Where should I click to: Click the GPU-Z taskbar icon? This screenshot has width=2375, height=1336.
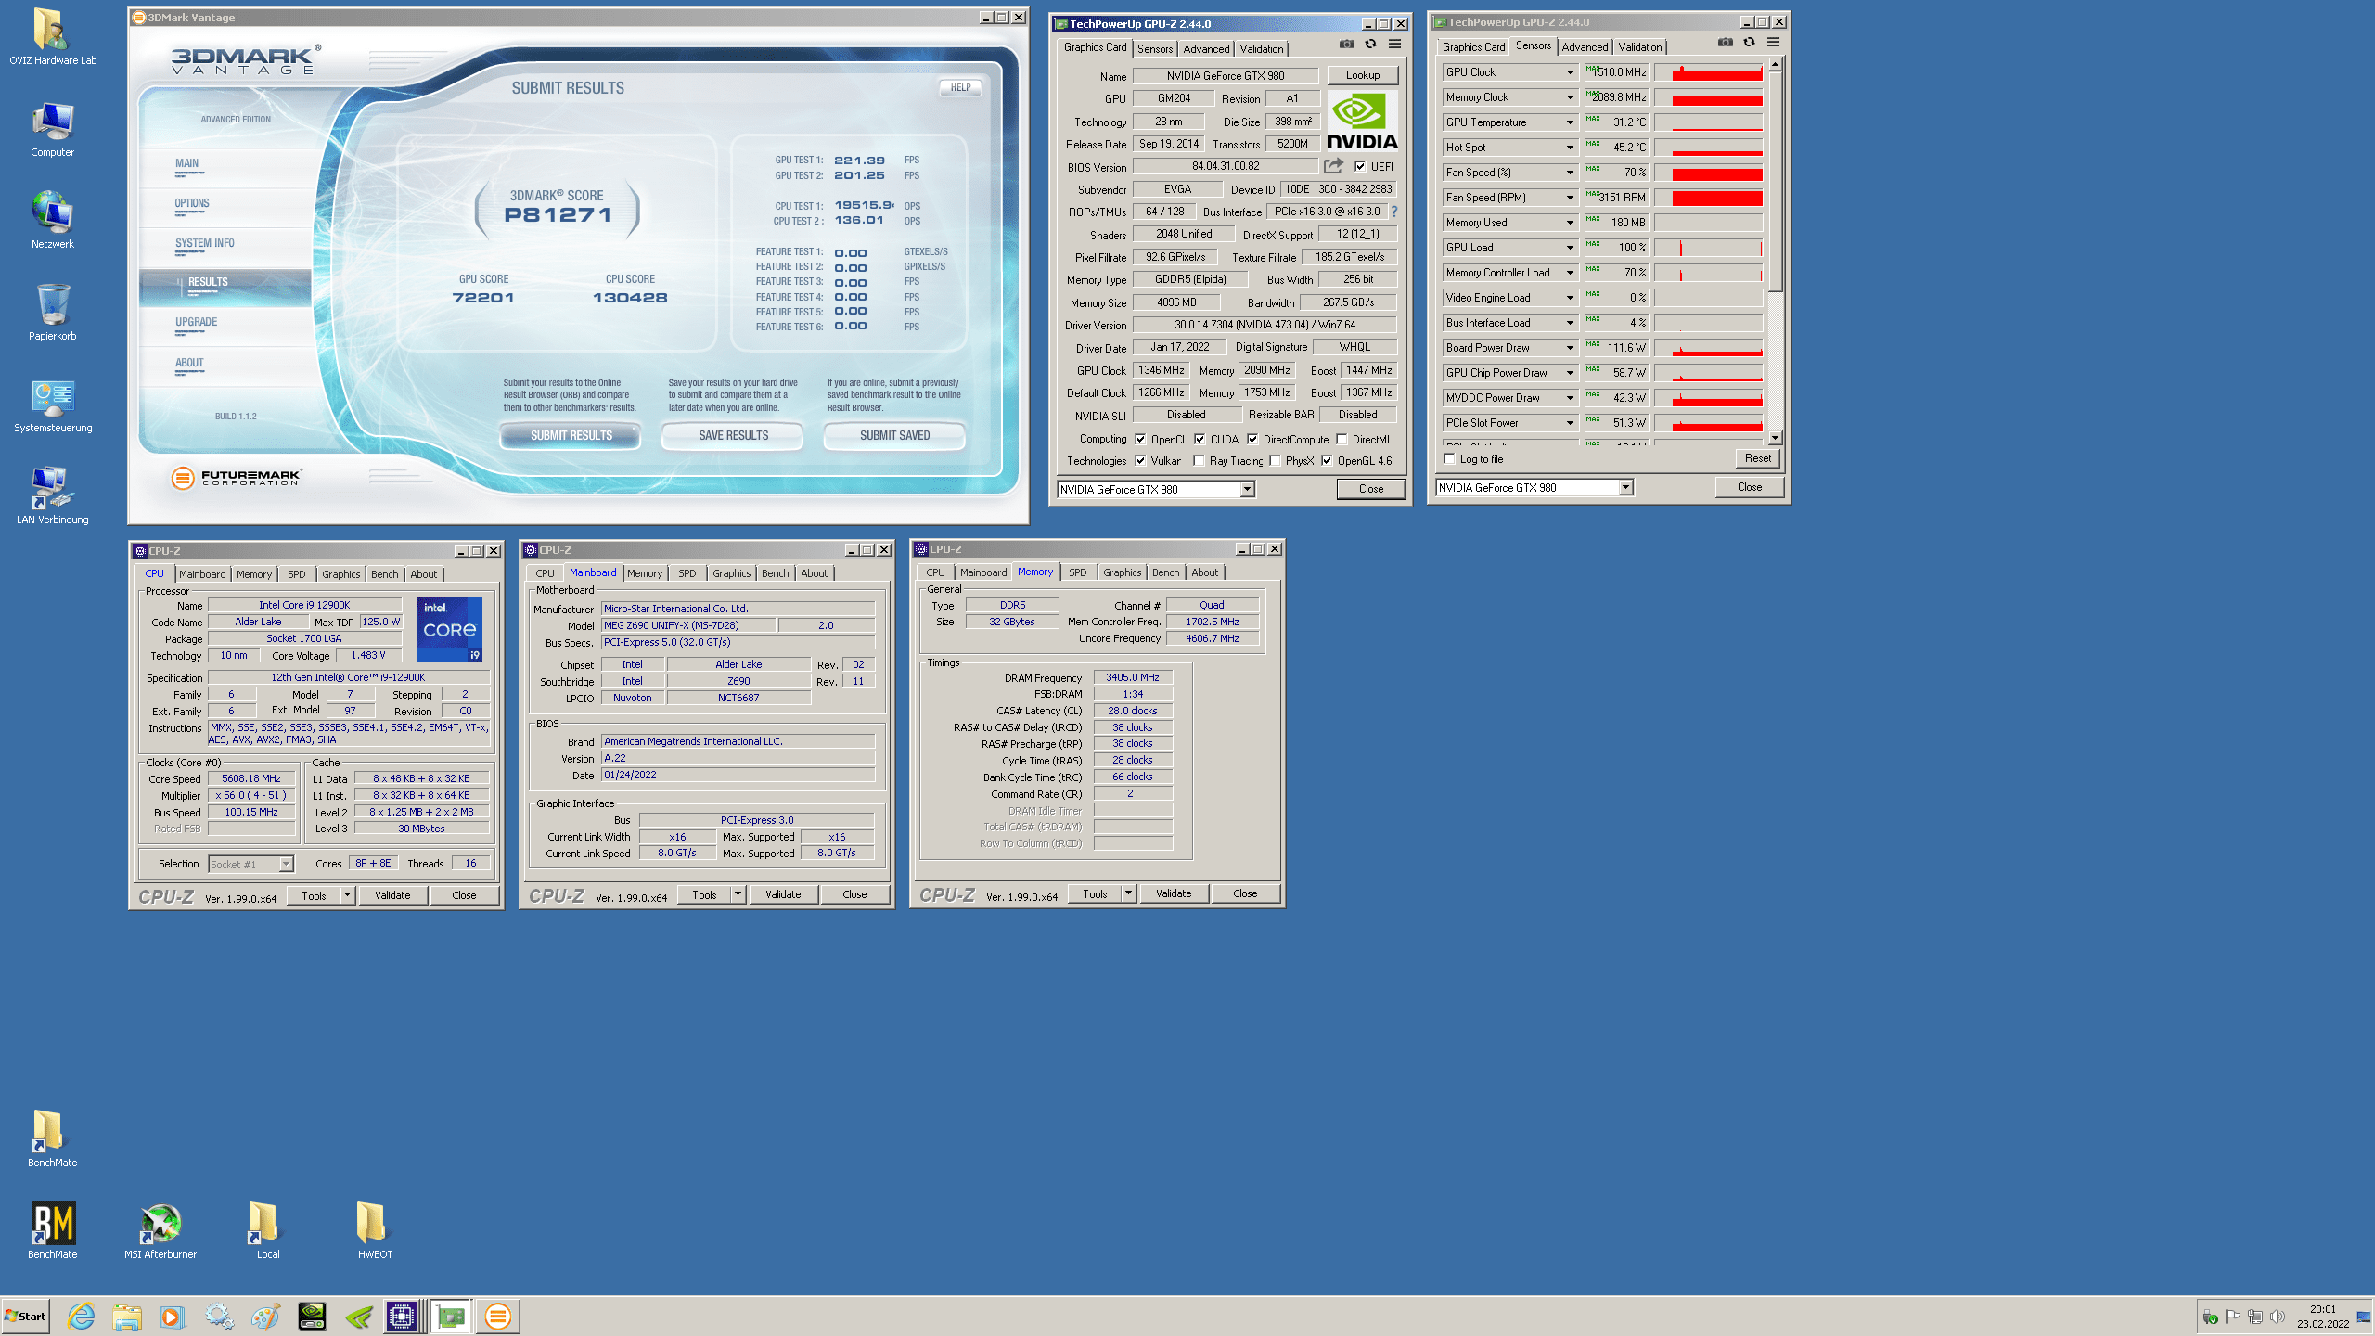click(x=451, y=1316)
